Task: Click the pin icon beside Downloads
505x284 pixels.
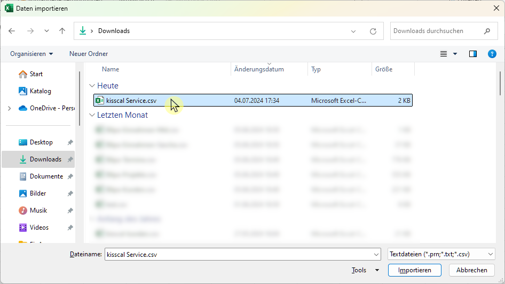Action: point(70,159)
